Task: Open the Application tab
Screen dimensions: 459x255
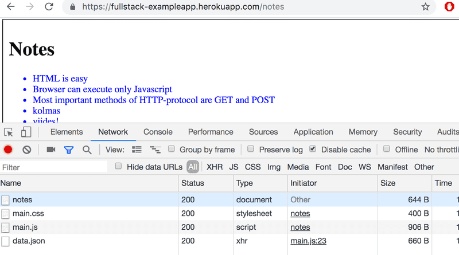Action: click(313, 132)
